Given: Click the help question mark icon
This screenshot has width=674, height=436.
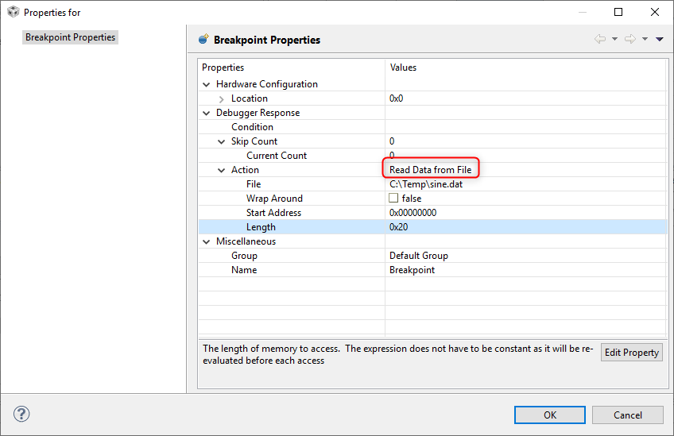Looking at the screenshot, I should pyautogui.click(x=21, y=414).
